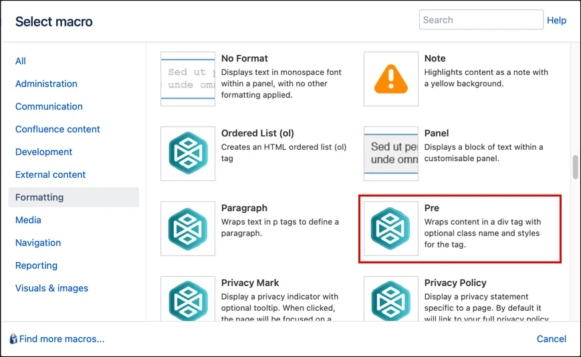The height and width of the screenshot is (357, 581).
Task: Open the Media category
Action: click(28, 220)
